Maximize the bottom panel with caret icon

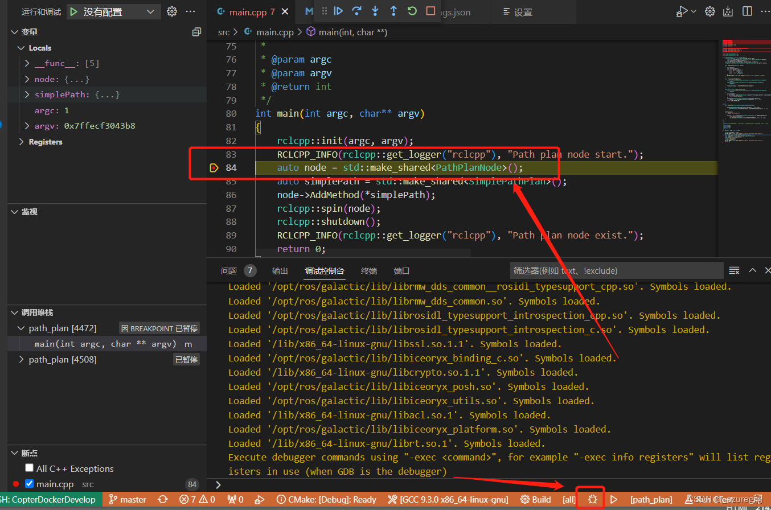pyautogui.click(x=752, y=270)
